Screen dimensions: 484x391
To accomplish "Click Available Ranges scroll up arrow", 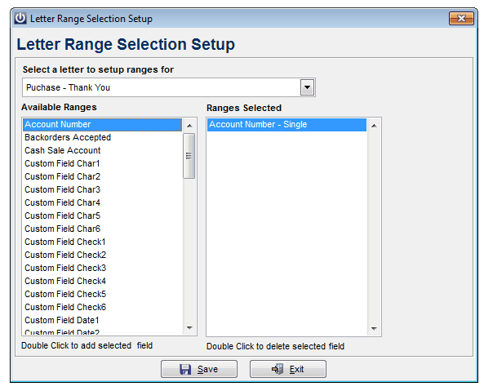I will coord(189,126).
